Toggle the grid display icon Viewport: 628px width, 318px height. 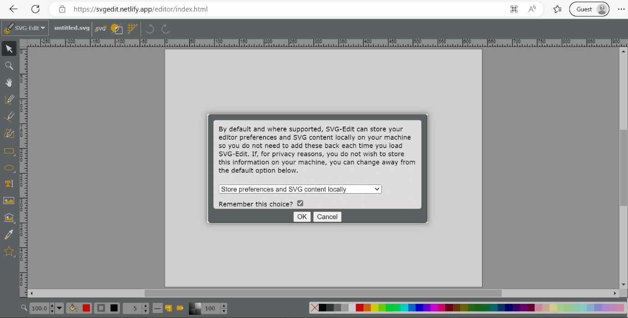coord(132,28)
